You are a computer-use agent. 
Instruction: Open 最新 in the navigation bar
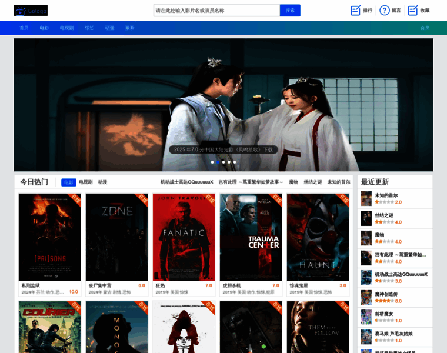tap(130, 28)
